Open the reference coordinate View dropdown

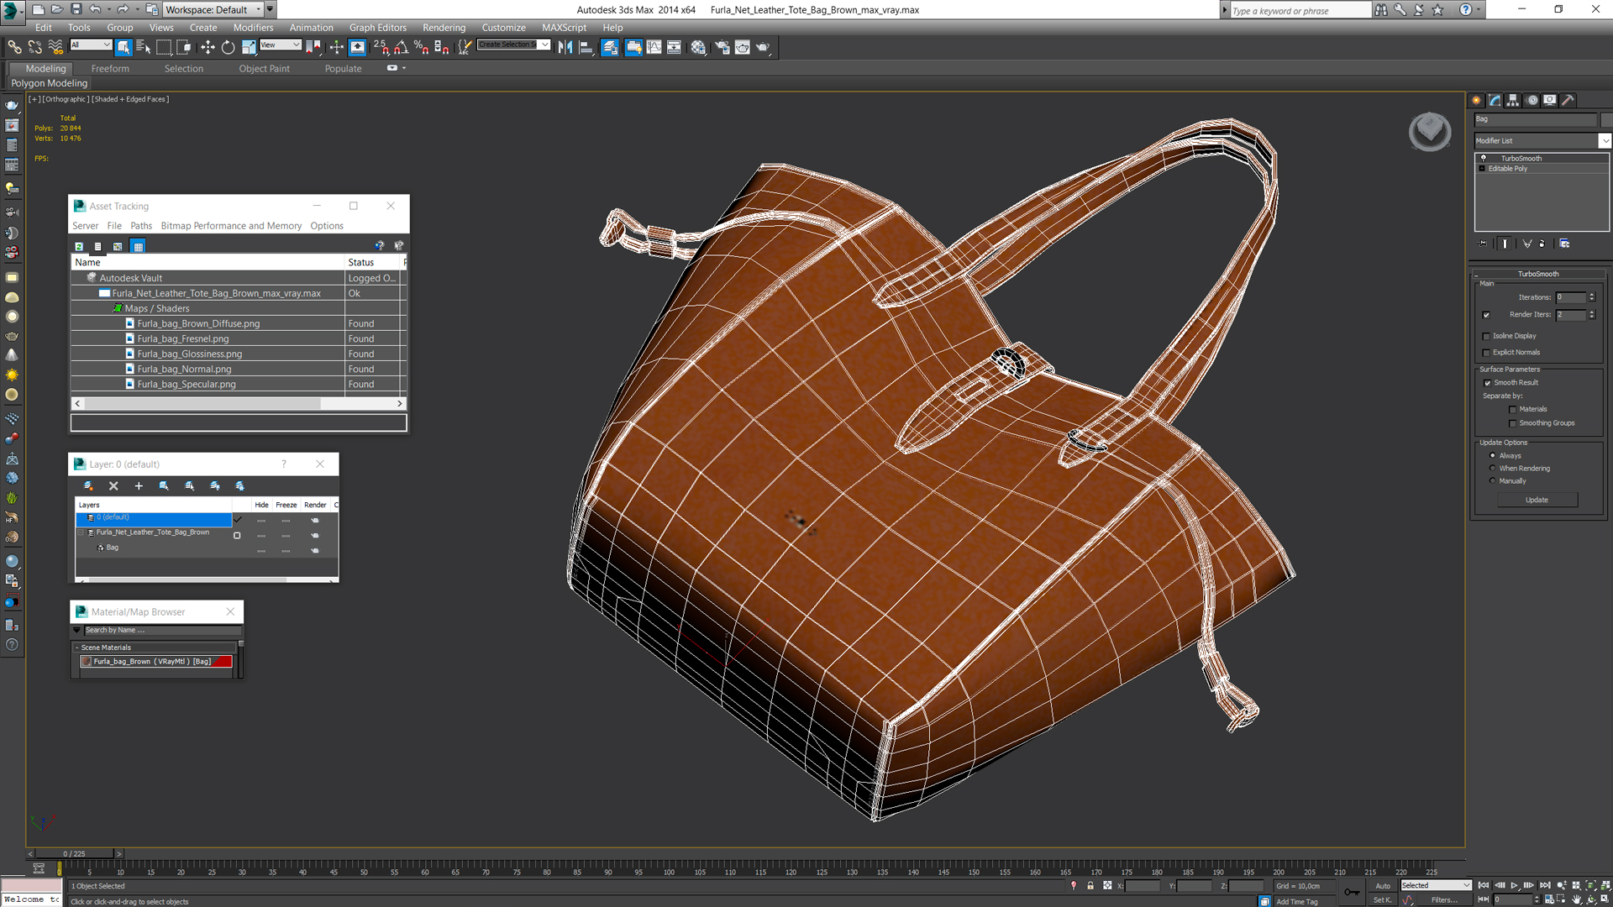(x=280, y=45)
